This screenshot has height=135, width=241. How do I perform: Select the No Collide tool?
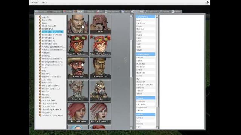pos(145,82)
